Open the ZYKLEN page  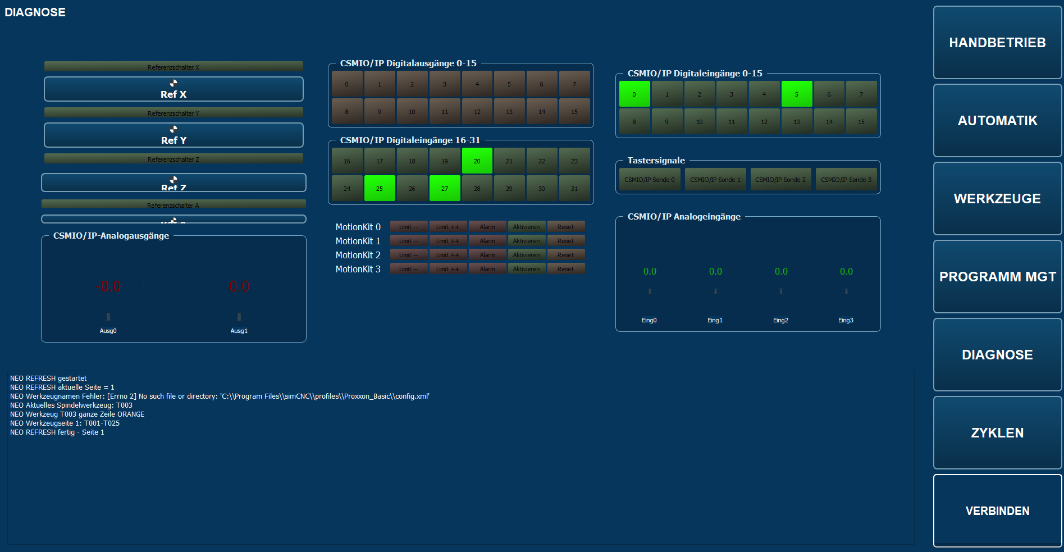pos(997,433)
